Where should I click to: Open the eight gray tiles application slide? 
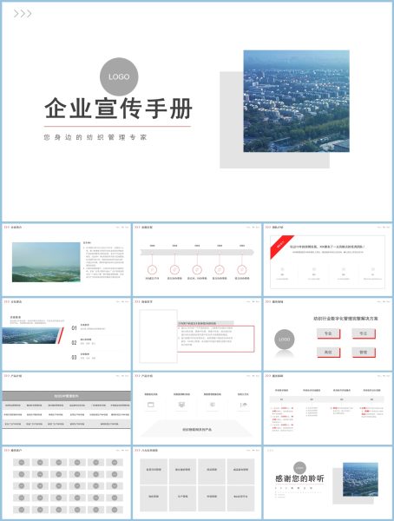coord(197,483)
